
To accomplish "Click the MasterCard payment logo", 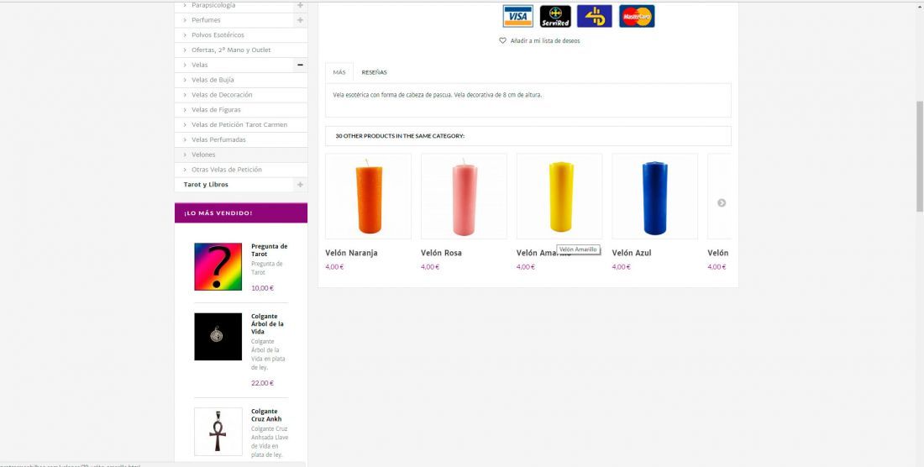I will (637, 16).
